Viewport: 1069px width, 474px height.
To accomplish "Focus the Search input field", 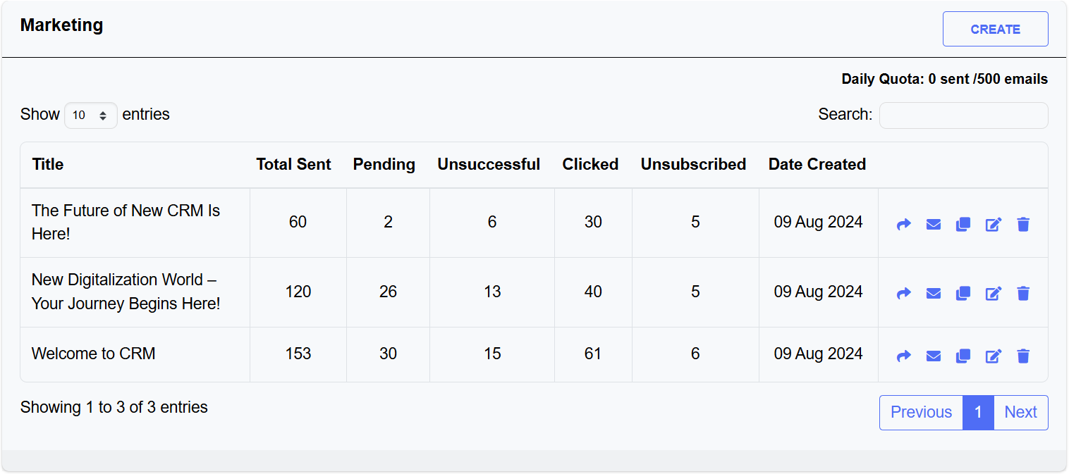I will coord(963,116).
